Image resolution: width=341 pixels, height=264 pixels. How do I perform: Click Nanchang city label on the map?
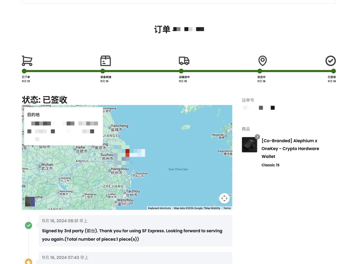click(x=66, y=193)
